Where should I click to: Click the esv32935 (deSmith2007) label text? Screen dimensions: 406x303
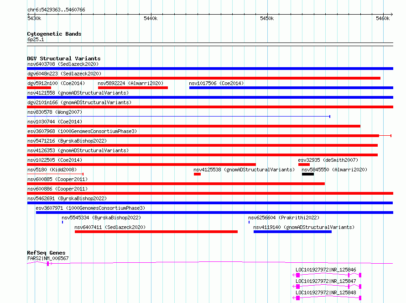pos(328,160)
